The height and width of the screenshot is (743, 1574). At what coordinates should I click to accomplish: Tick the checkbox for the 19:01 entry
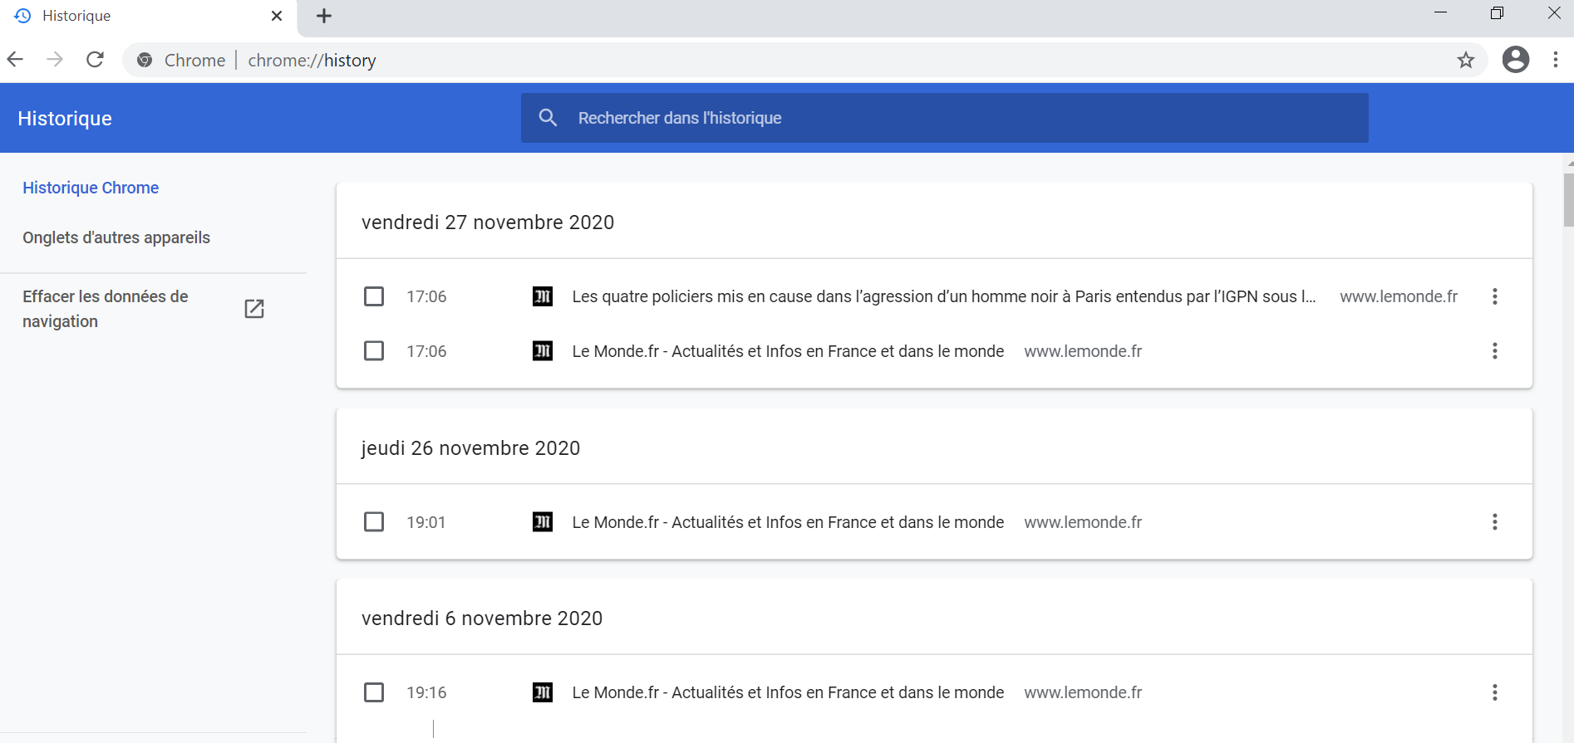click(374, 522)
